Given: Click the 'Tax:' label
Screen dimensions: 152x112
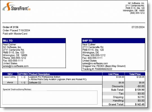Looking at the screenshot, I should 121,94.
